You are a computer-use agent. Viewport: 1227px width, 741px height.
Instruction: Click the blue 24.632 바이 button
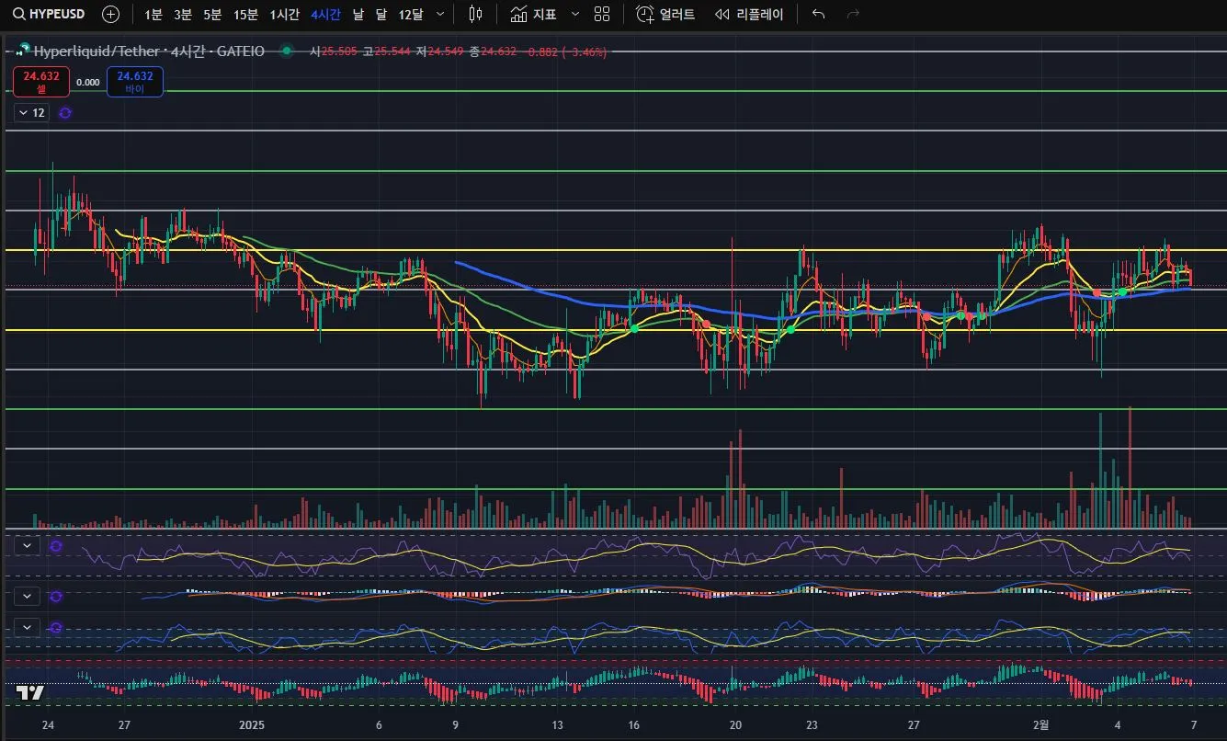point(135,82)
